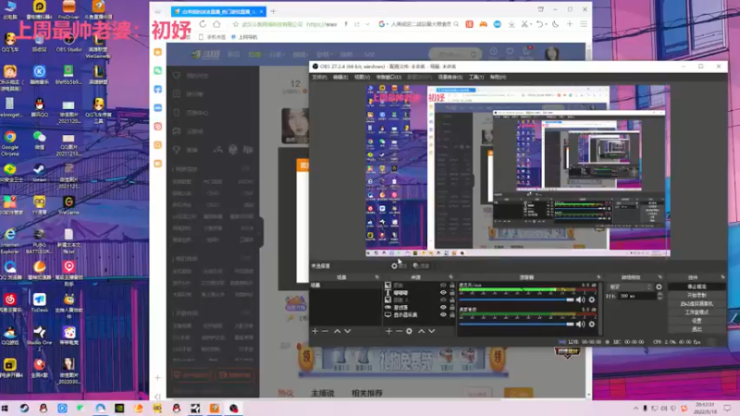The image size is (740, 416).
Task: Pop out the Audio Mixer dock panel
Action: tap(598, 277)
